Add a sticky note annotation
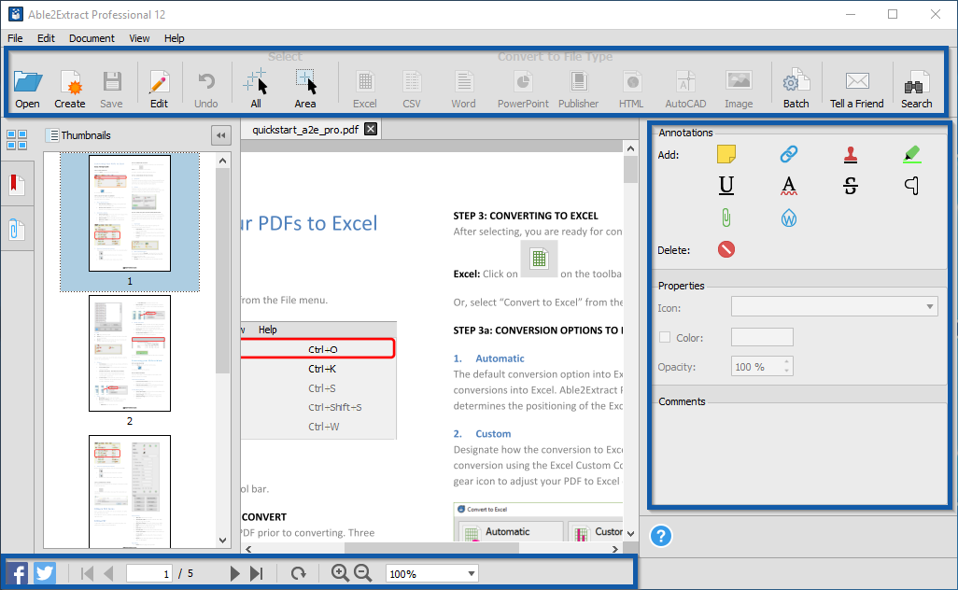The width and height of the screenshot is (958, 590). pyautogui.click(x=726, y=154)
